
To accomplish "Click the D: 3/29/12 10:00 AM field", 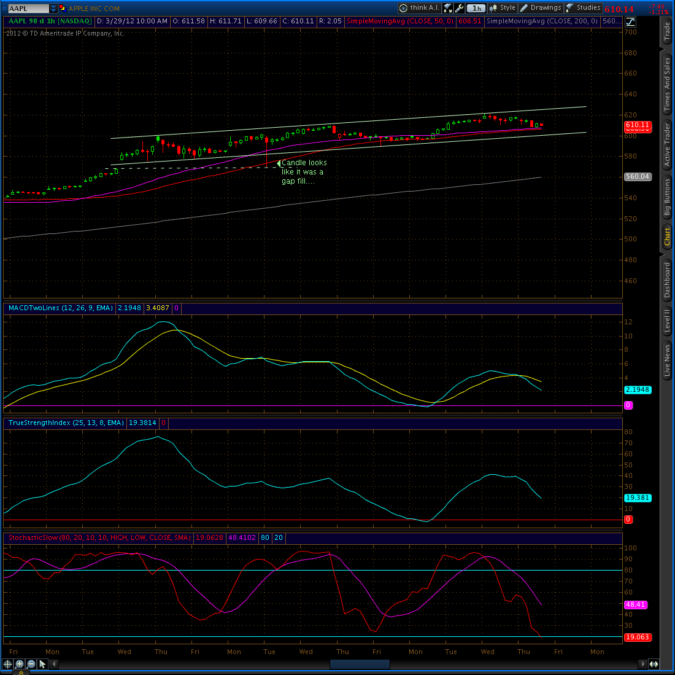I will pos(132,21).
